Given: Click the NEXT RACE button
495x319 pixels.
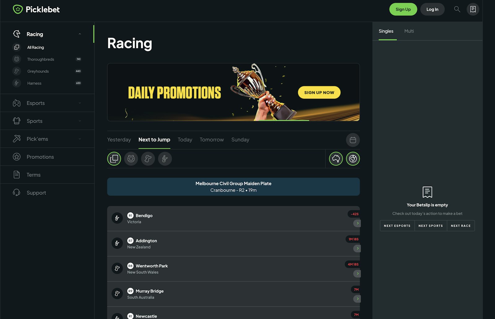Looking at the screenshot, I should (461, 226).
